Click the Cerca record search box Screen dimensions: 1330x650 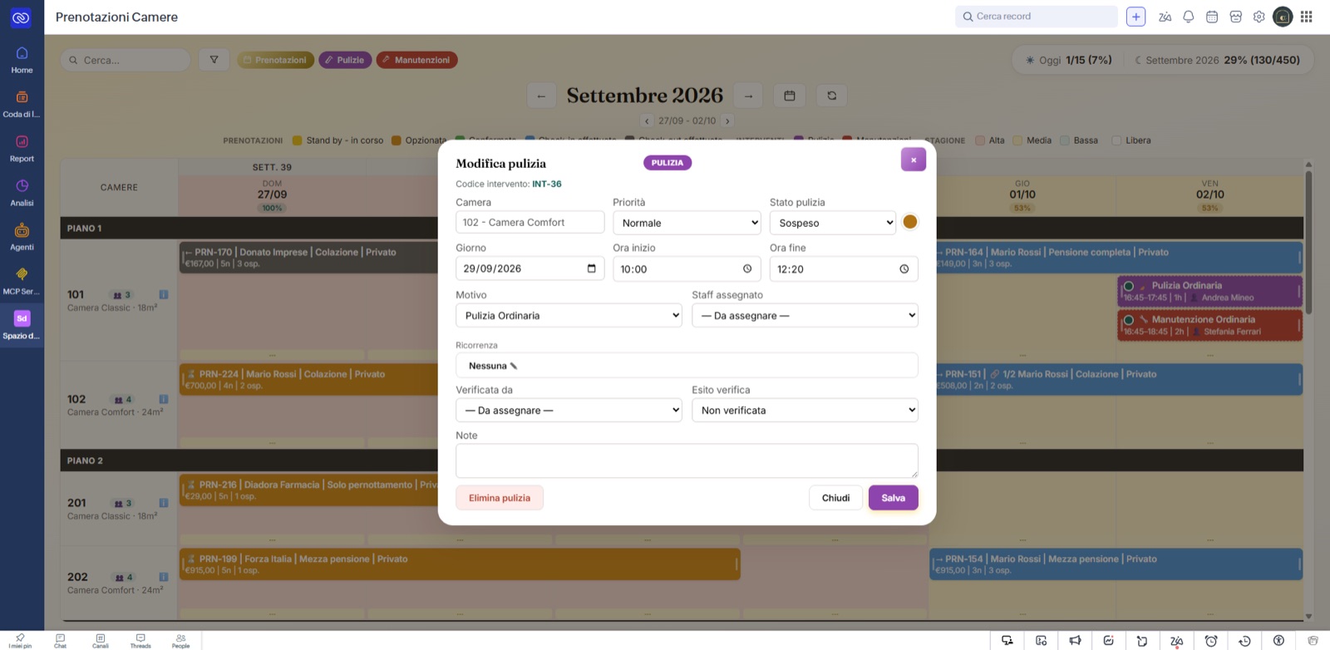(1037, 17)
